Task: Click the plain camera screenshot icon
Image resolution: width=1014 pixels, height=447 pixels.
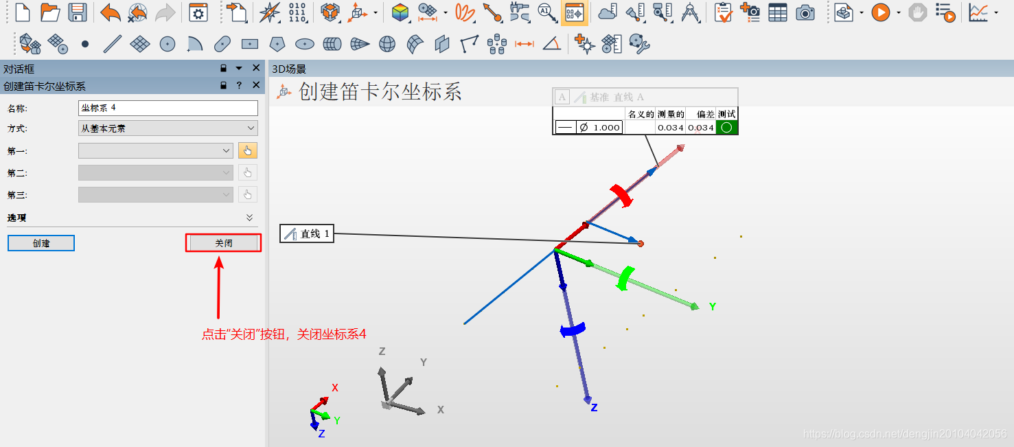Action: [805, 12]
